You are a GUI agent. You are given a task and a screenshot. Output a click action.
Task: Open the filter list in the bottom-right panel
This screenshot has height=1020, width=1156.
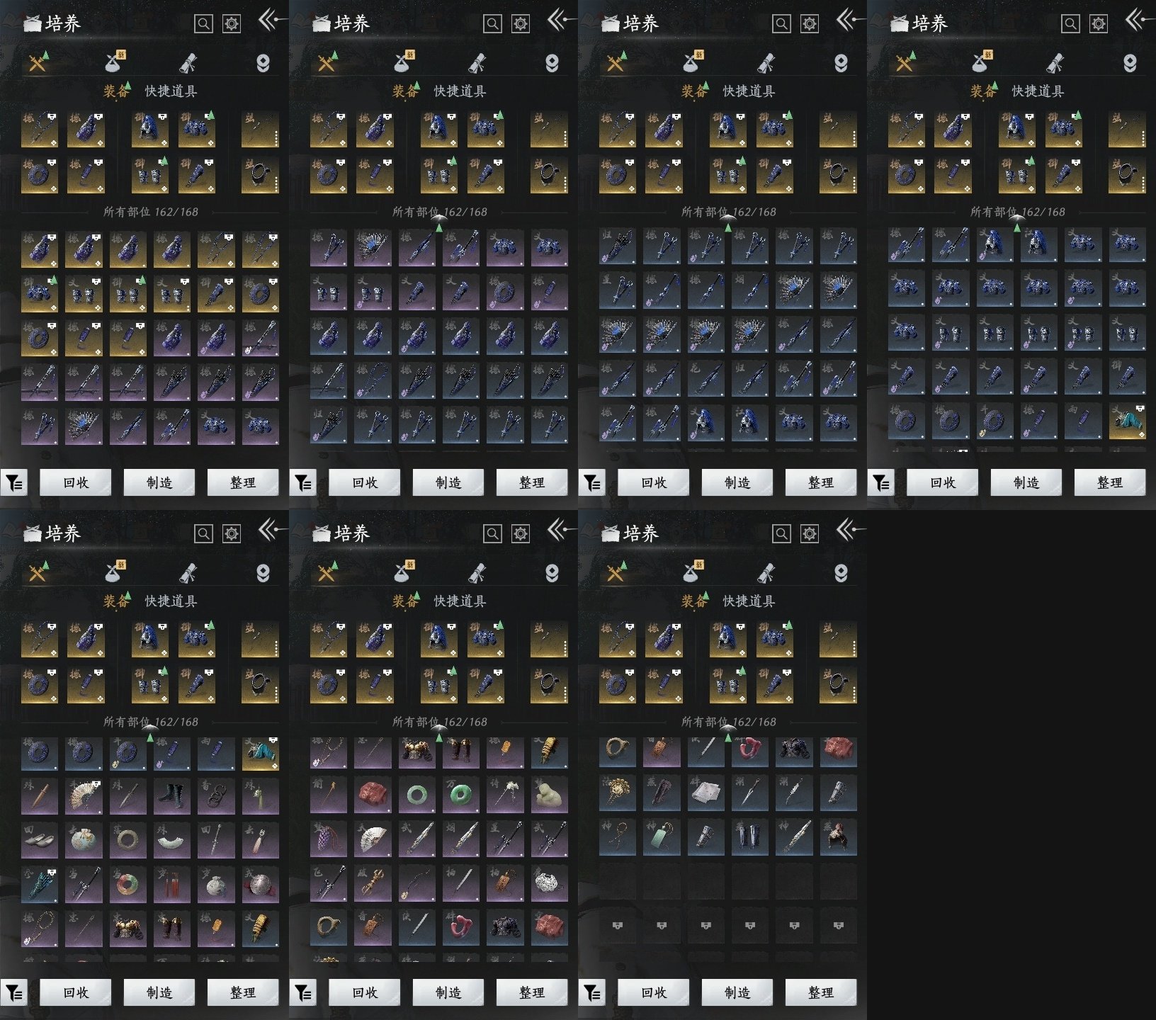(x=592, y=993)
